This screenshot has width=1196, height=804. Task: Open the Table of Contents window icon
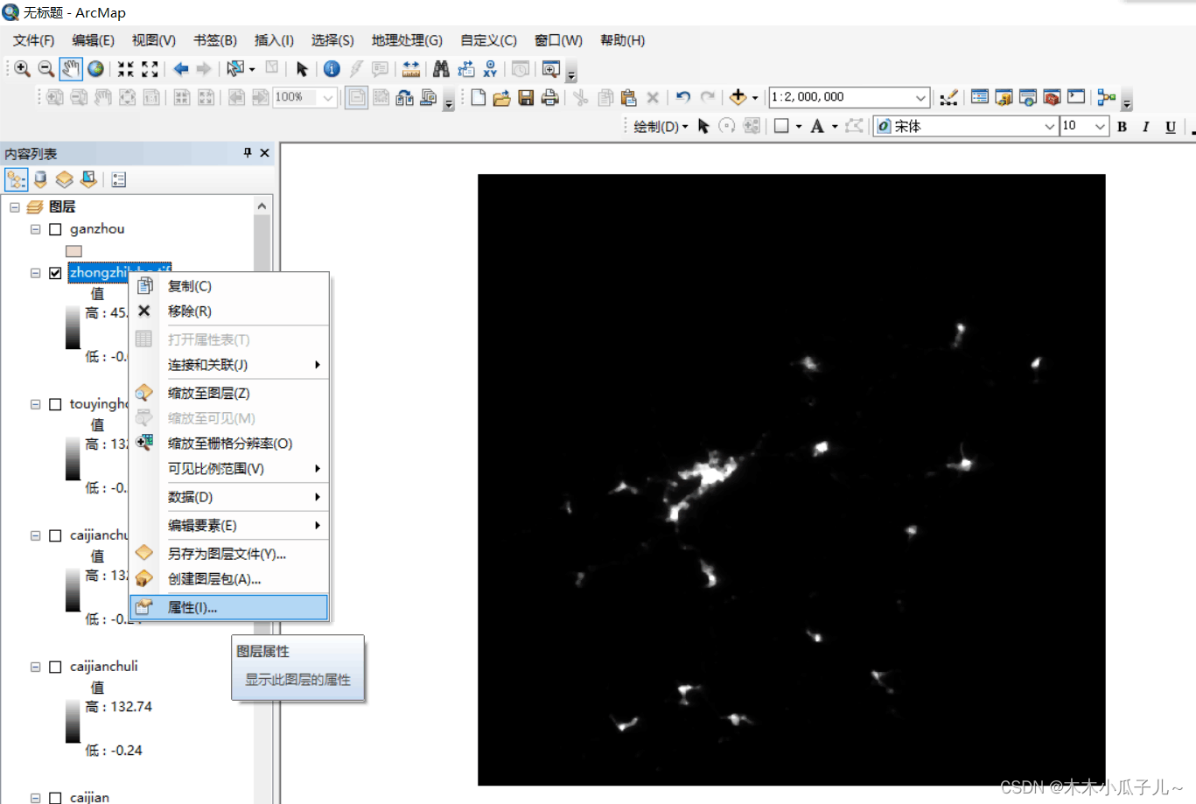[x=980, y=97]
